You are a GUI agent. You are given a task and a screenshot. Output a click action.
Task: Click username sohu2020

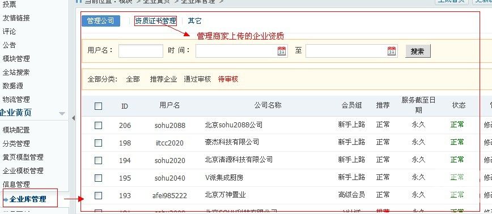coord(170,160)
